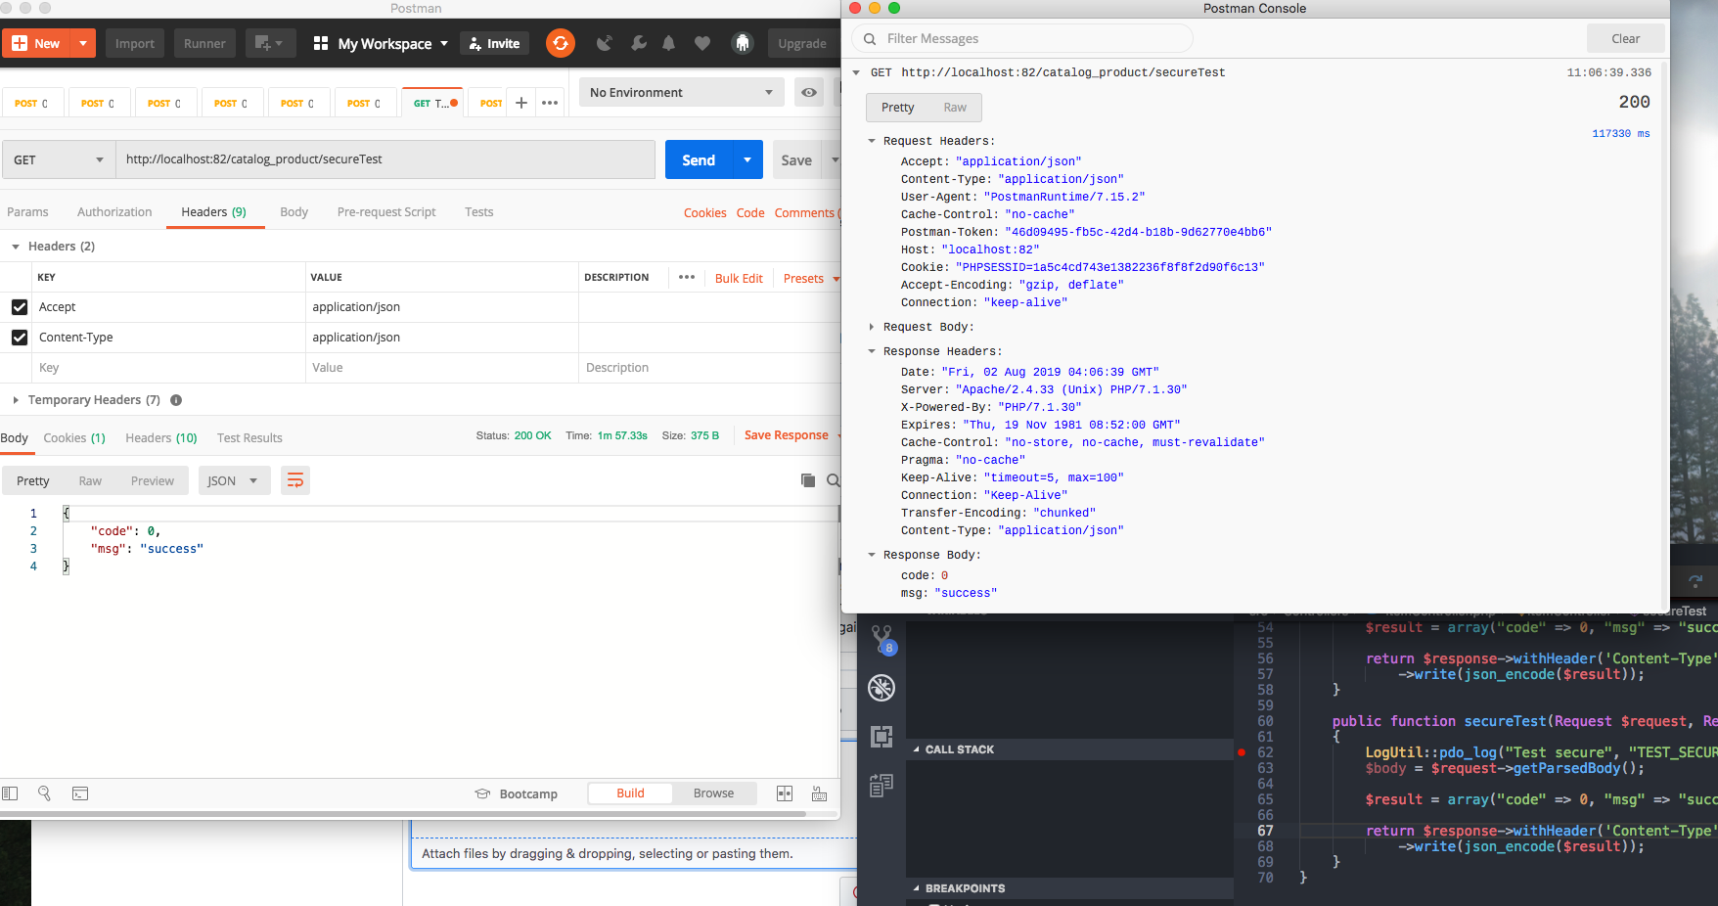Open the Capture Requests satellite icon
The height and width of the screenshot is (906, 1718).
coord(604,43)
